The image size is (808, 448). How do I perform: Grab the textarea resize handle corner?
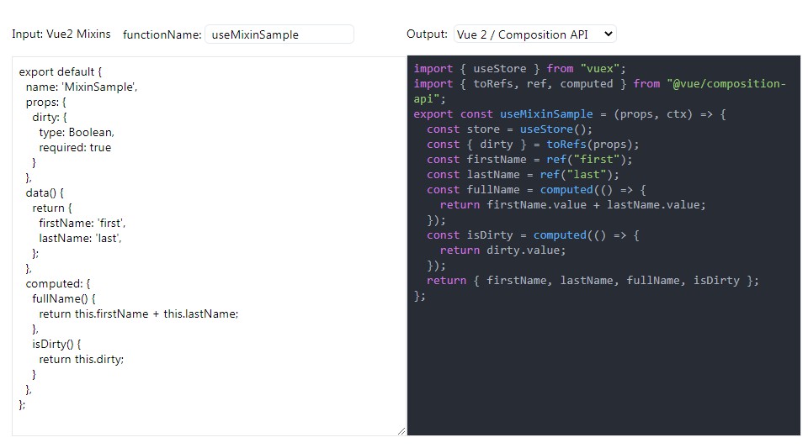(x=401, y=431)
